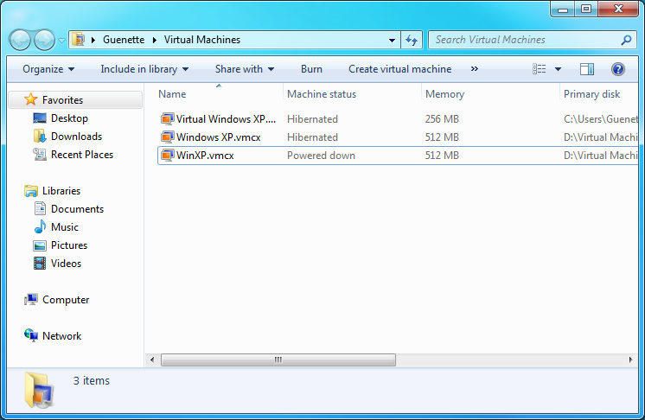Select the WinXP.vmcx file name
Image resolution: width=645 pixels, height=420 pixels.
205,156
